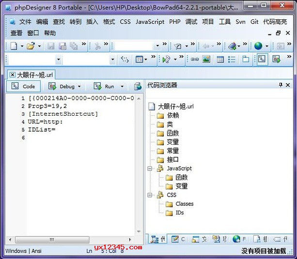Screen dimensions: 297x259
Task: Click the code view toolbar icon
Action: pos(262,59)
